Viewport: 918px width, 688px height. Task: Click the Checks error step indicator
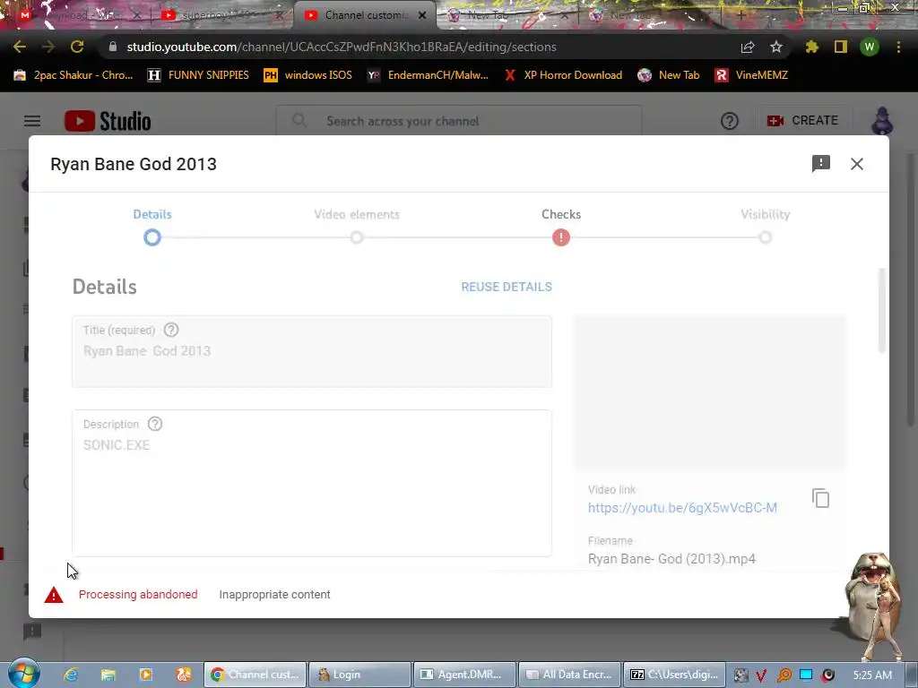pos(561,237)
